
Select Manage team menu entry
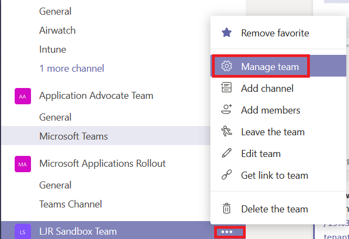click(278, 66)
